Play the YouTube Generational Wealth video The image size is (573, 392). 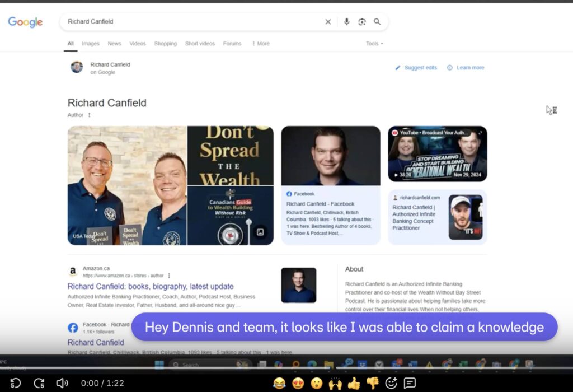pos(438,153)
